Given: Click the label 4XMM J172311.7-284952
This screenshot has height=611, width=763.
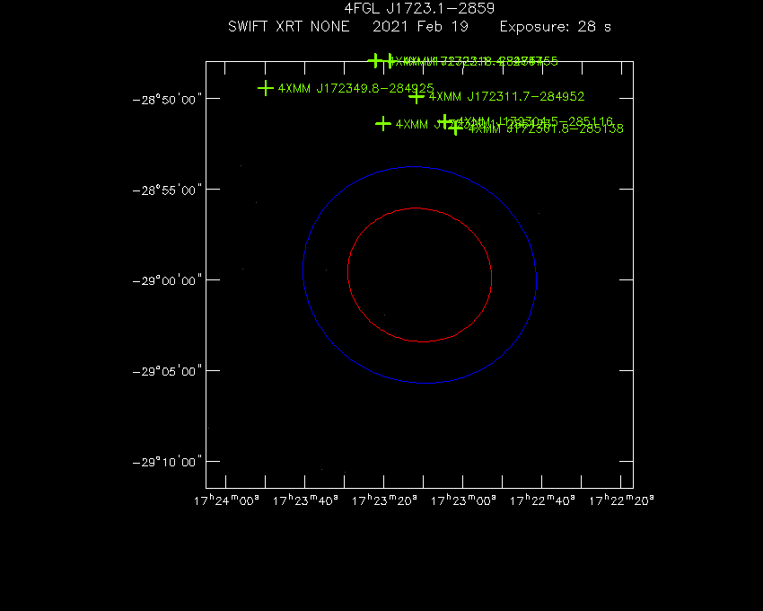Looking at the screenshot, I should point(506,96).
